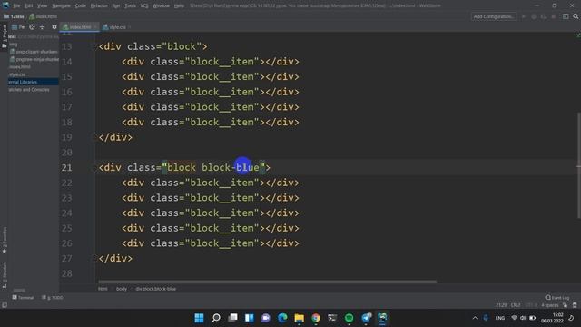This screenshot has height=327, width=581.
Task: Open the Terminal tool window
Action: [x=23, y=297]
